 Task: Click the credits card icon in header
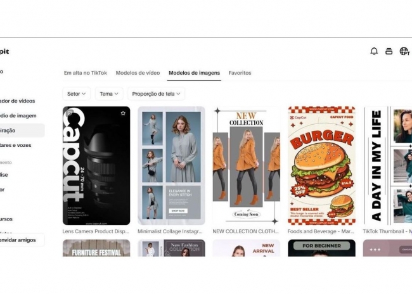coord(389,51)
